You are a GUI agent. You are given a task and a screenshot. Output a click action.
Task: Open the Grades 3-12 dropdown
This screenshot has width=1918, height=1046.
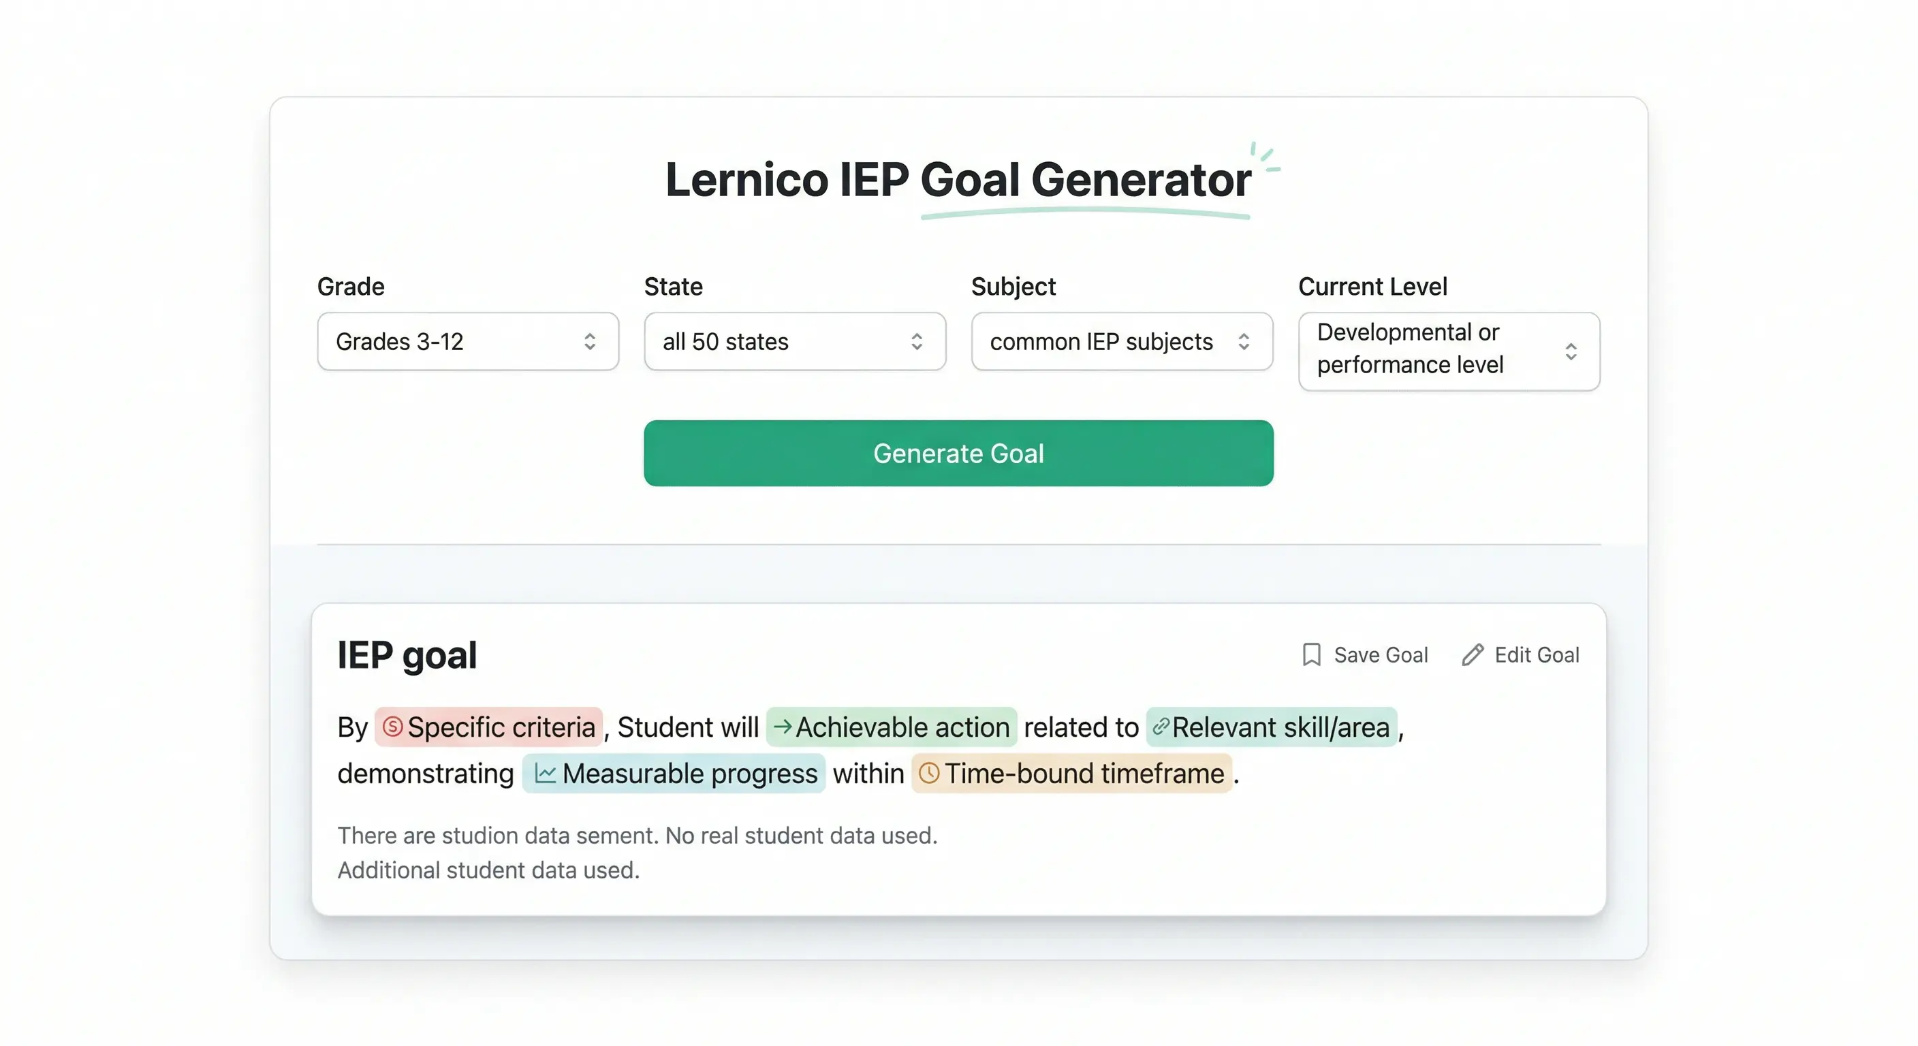coord(468,342)
